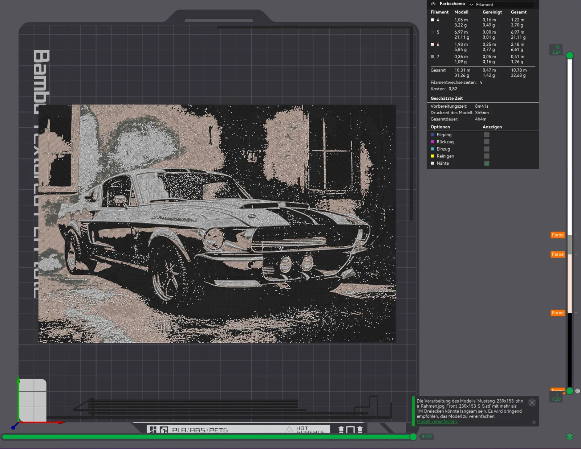Viewport: 581px width, 449px height.
Task: Click the X icon beside the plus handle
Action: tap(577, 391)
